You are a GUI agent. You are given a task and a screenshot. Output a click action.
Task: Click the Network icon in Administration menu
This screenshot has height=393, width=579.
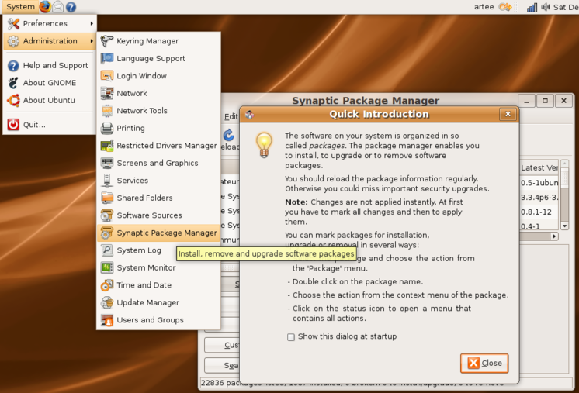[106, 93]
